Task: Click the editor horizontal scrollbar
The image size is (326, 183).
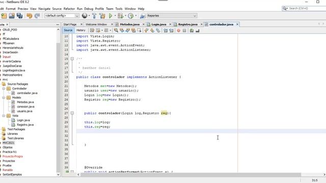Action: point(191,174)
